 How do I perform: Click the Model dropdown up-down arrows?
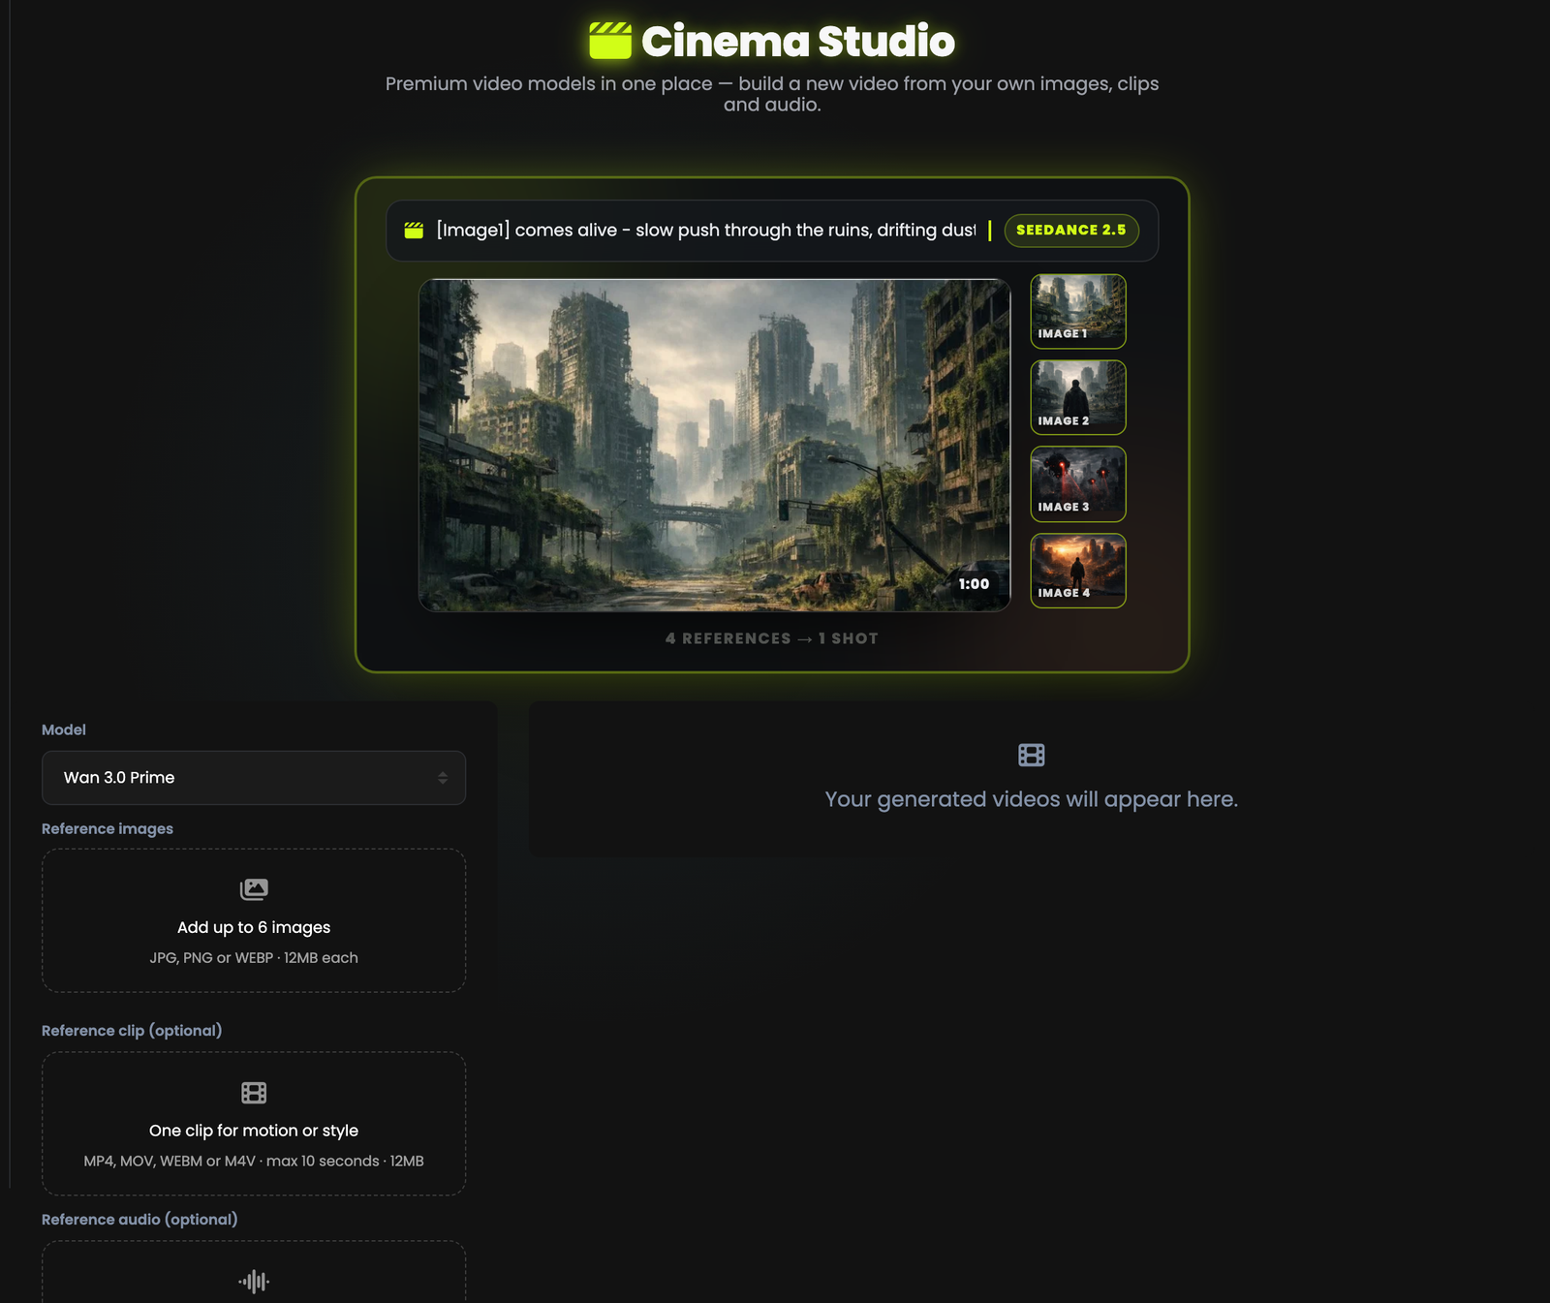[x=443, y=778]
